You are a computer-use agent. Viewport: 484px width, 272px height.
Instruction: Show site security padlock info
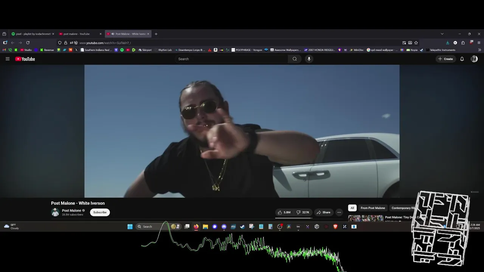coord(65,43)
